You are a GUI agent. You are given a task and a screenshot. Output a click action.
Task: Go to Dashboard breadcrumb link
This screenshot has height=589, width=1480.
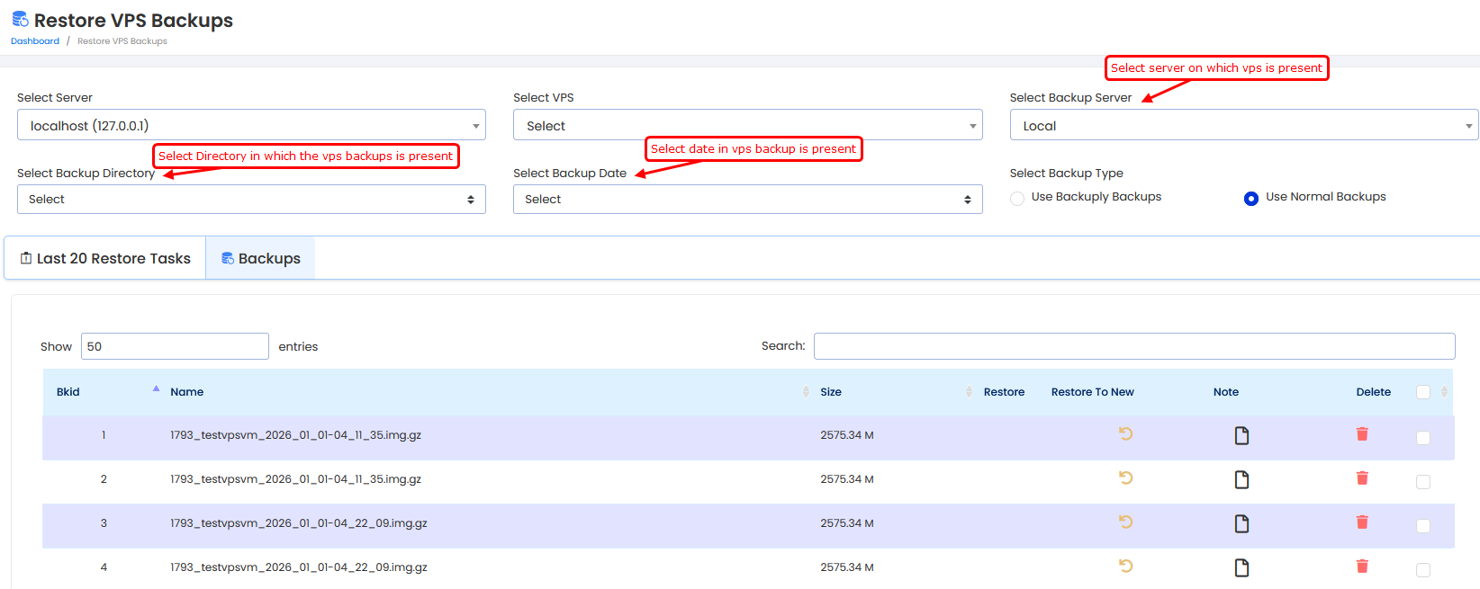[35, 41]
